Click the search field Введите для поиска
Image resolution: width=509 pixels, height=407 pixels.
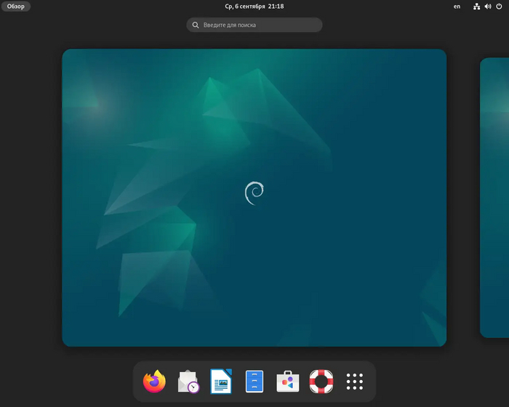(x=254, y=25)
